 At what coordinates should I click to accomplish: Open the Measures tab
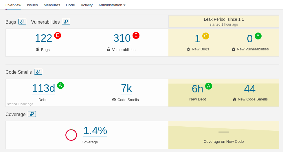coord(52,5)
